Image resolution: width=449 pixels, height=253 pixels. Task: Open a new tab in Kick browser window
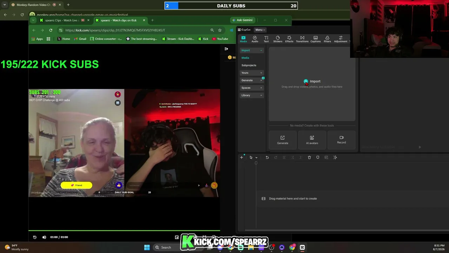click(152, 20)
